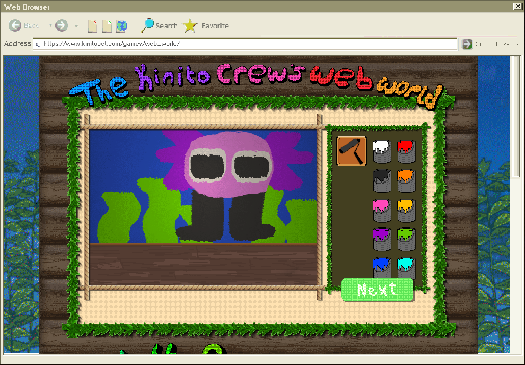The image size is (525, 365).
Task: Select the black paint bucket
Action: click(381, 180)
